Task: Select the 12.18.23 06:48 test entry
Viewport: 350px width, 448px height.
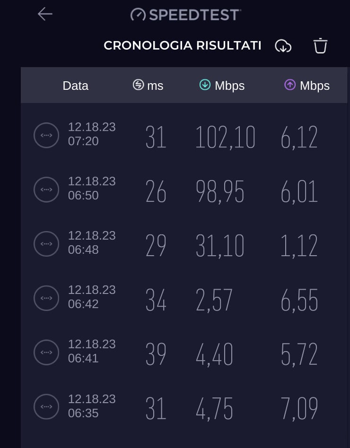Action: pos(184,244)
